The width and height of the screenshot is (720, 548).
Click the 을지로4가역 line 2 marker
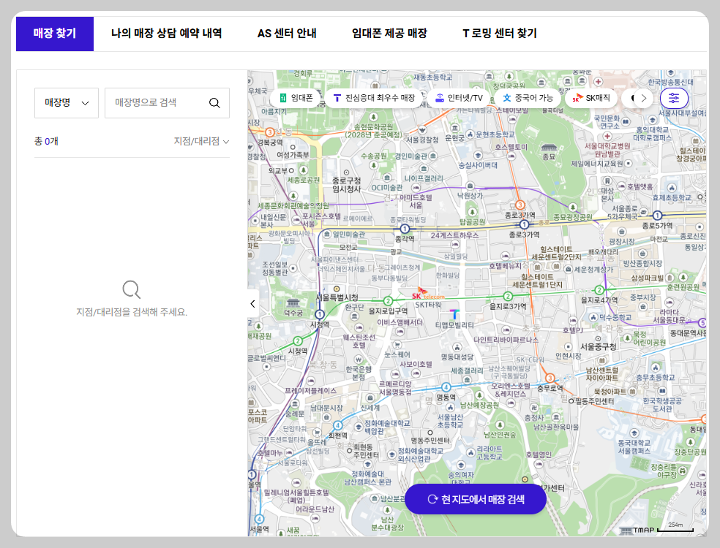click(599, 290)
